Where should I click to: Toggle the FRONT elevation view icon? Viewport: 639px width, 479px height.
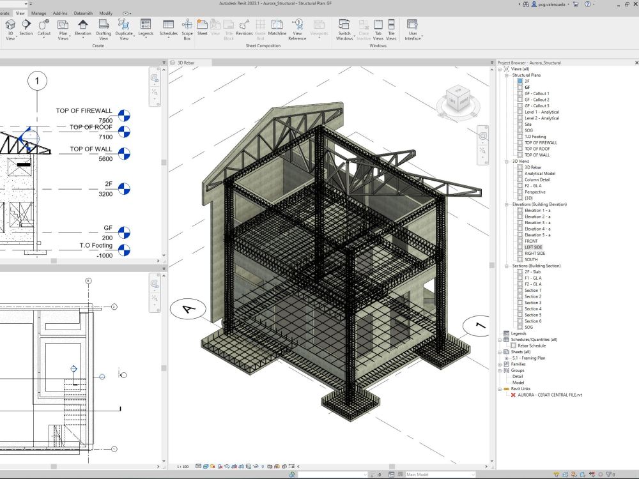pos(520,241)
